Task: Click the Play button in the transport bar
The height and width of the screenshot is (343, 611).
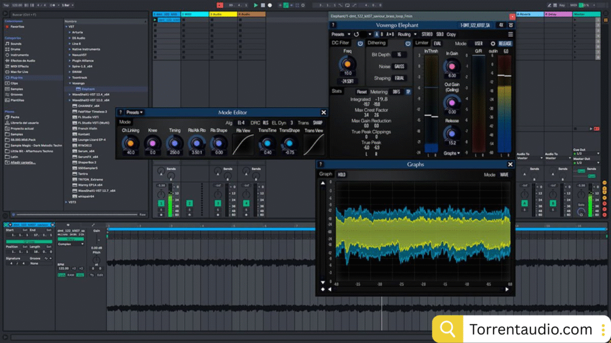Action: tap(256, 5)
